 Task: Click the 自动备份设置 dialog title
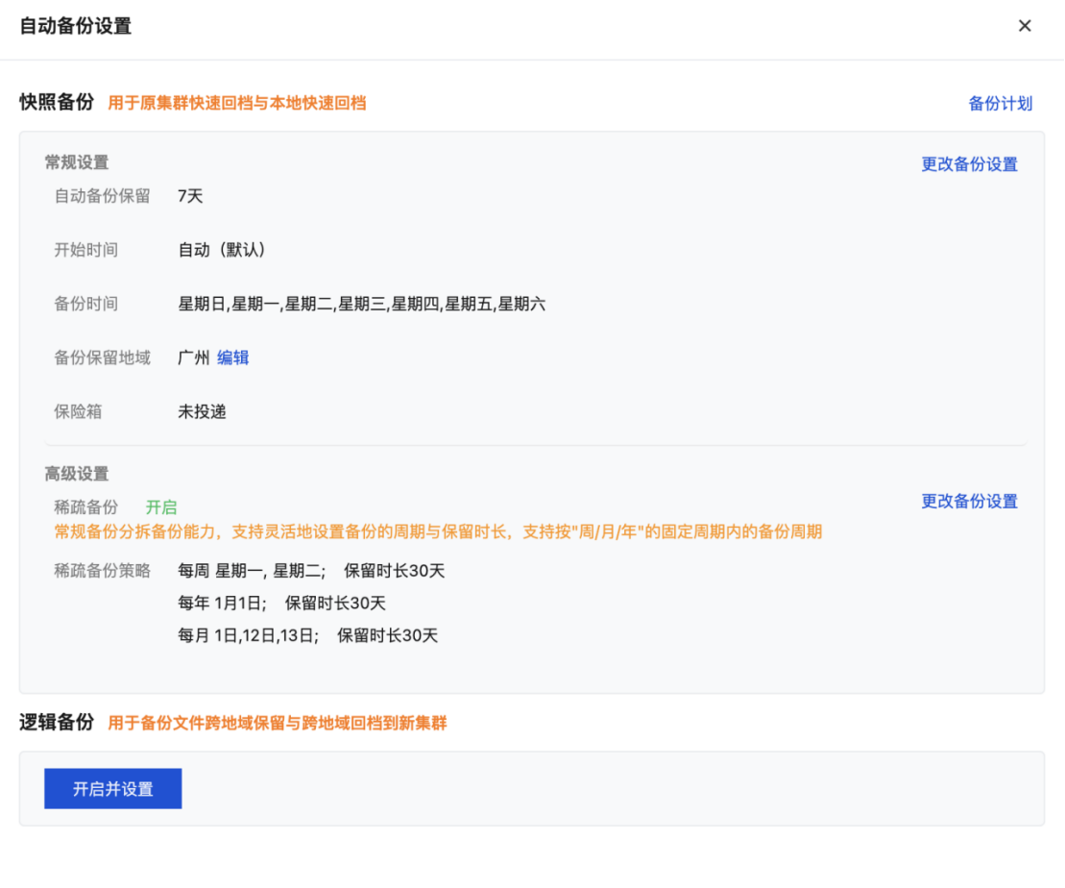76,26
